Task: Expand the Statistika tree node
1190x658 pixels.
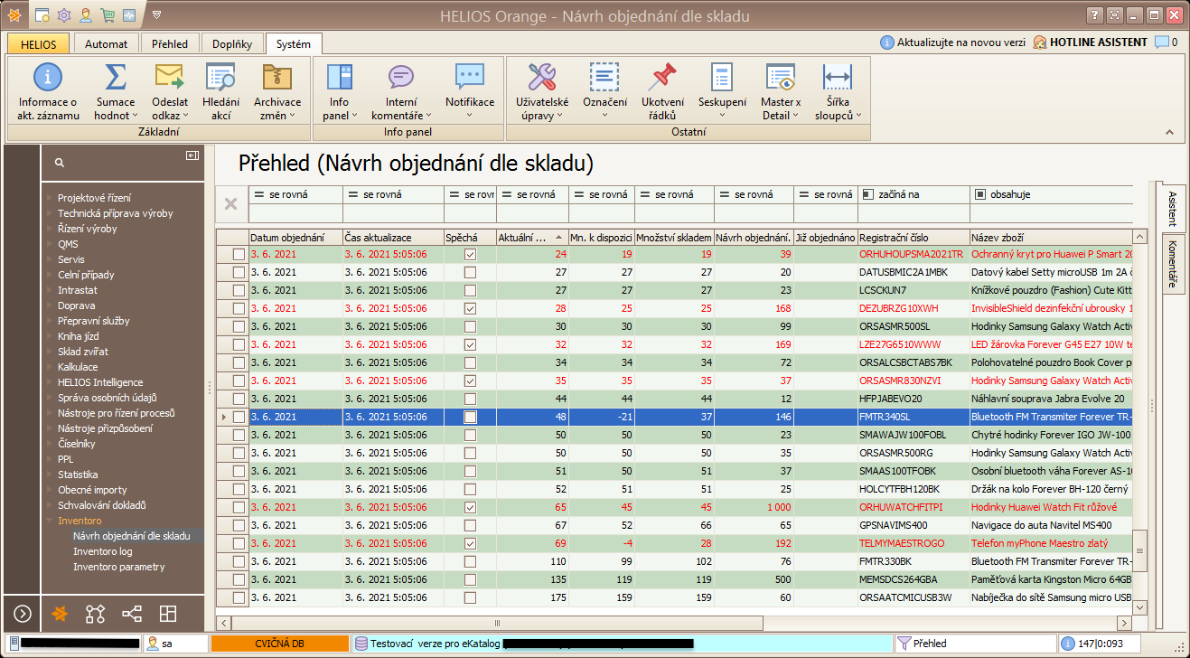Action: coord(51,475)
